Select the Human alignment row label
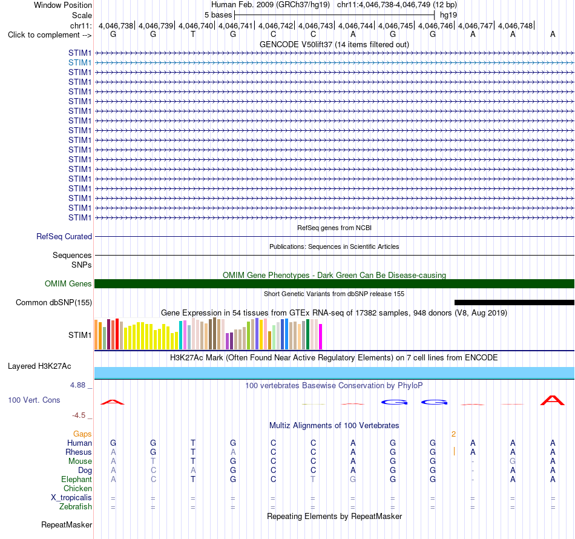The image size is (575, 539). [x=79, y=443]
